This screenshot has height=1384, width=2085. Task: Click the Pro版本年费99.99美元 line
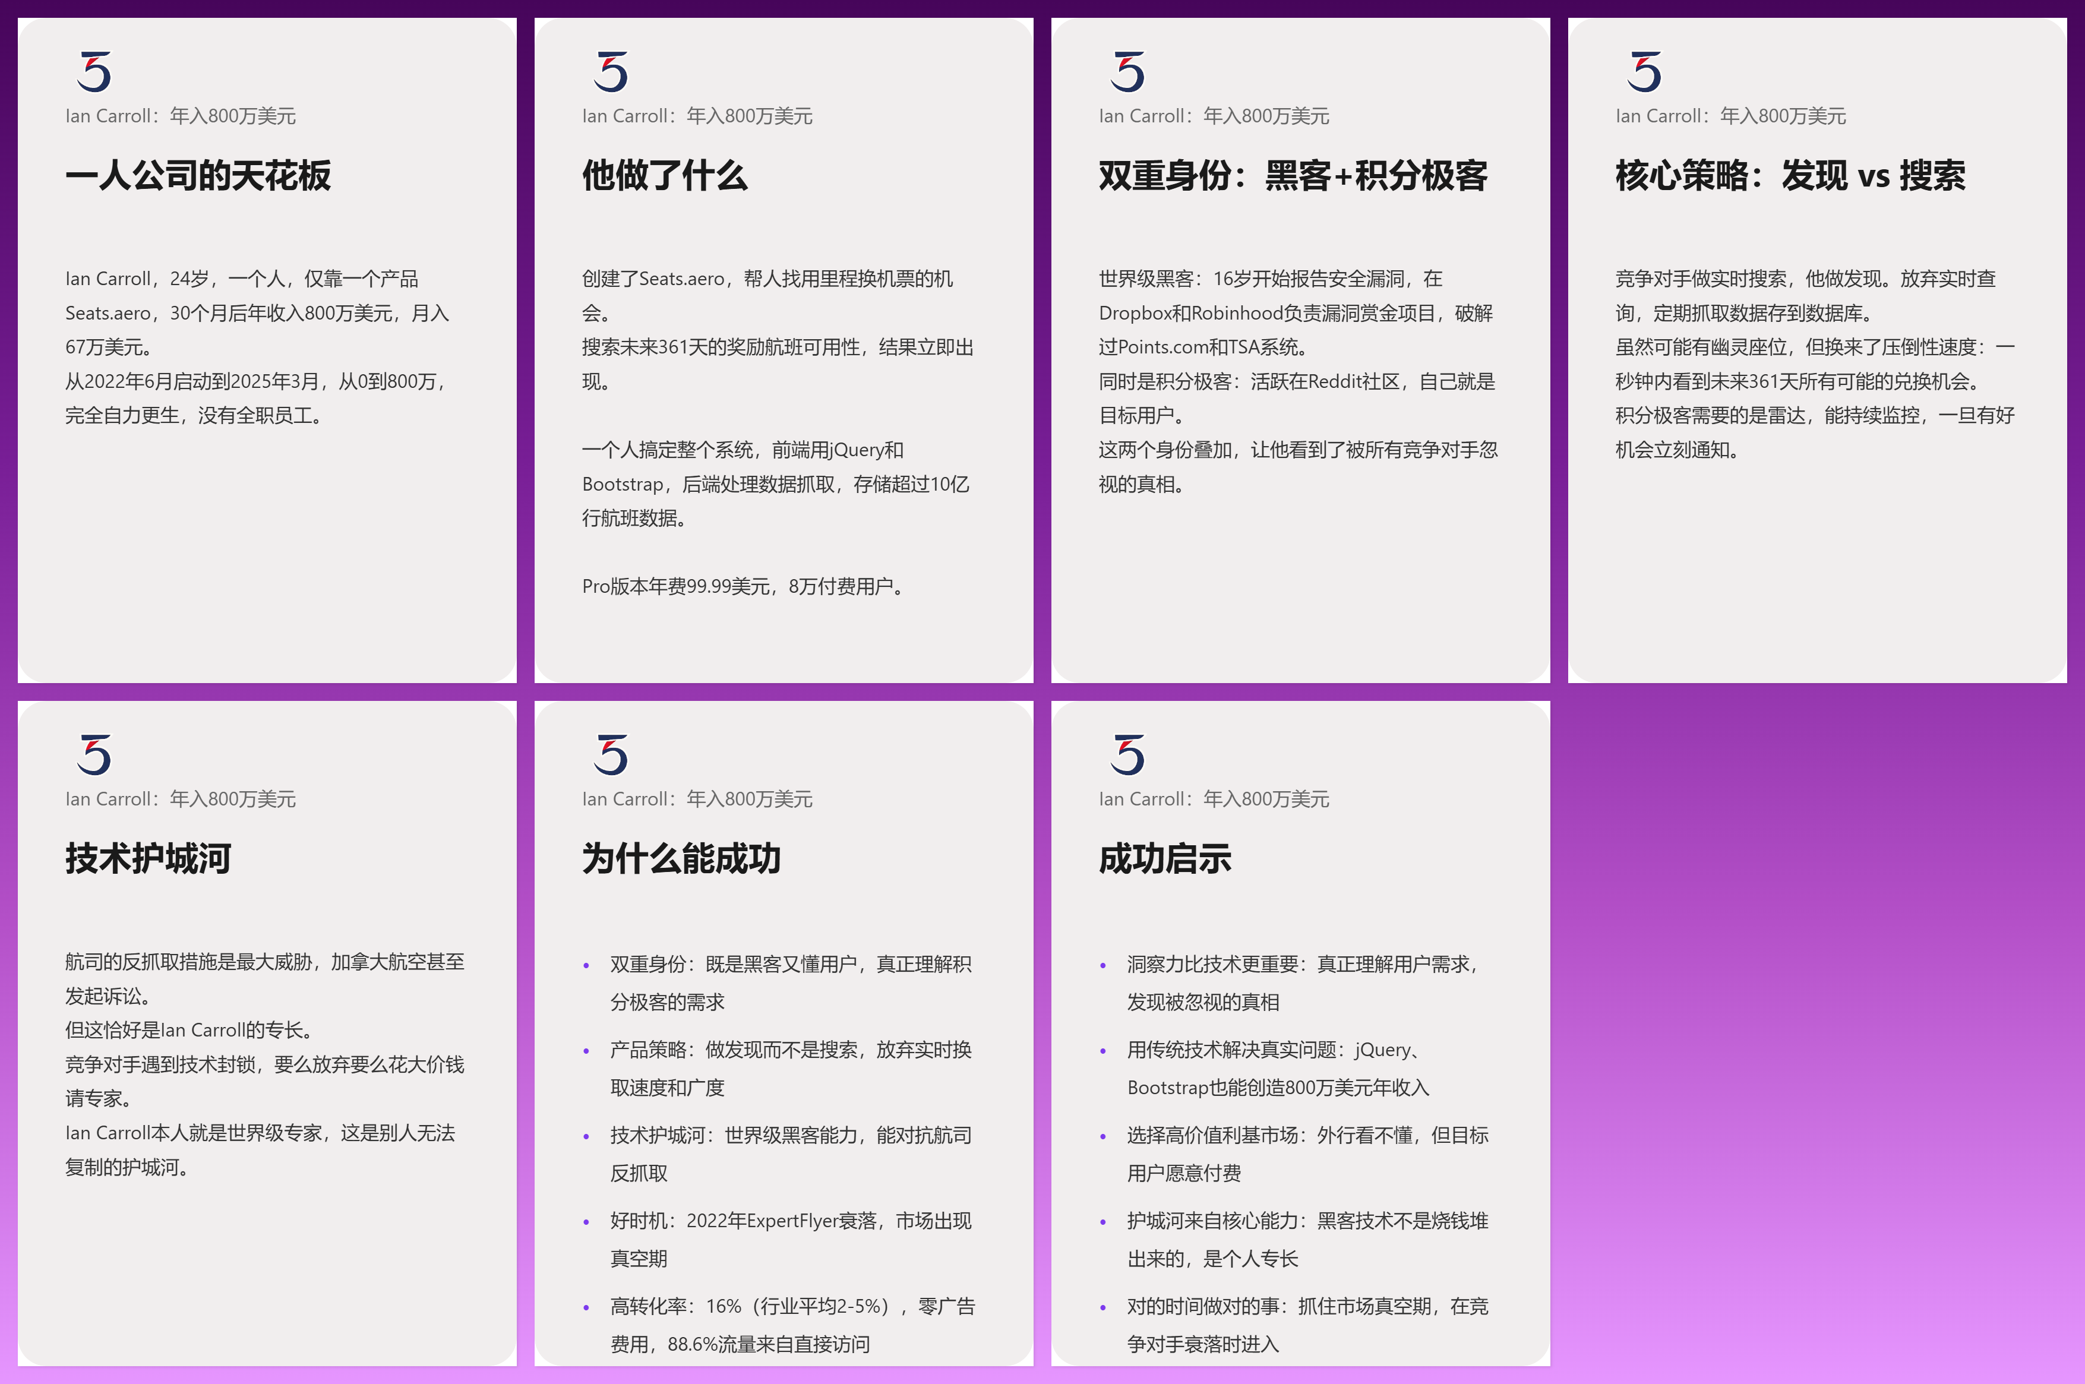point(743,587)
